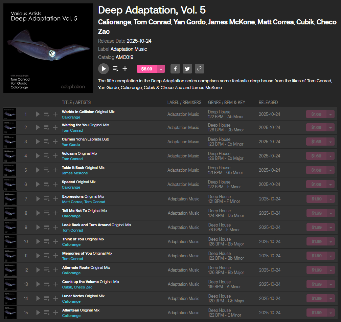Buy Volcasm track for $1.69

tap(316, 156)
